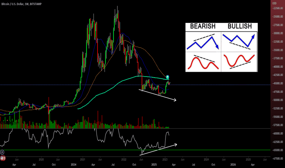
Task: Click the 2023 label on time axis
Action: coord(165,159)
